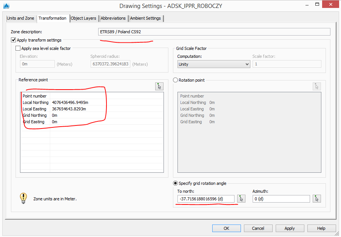The width and height of the screenshot is (341, 237).
Task: Select Specify grid rotation angle option
Action: [174, 183]
